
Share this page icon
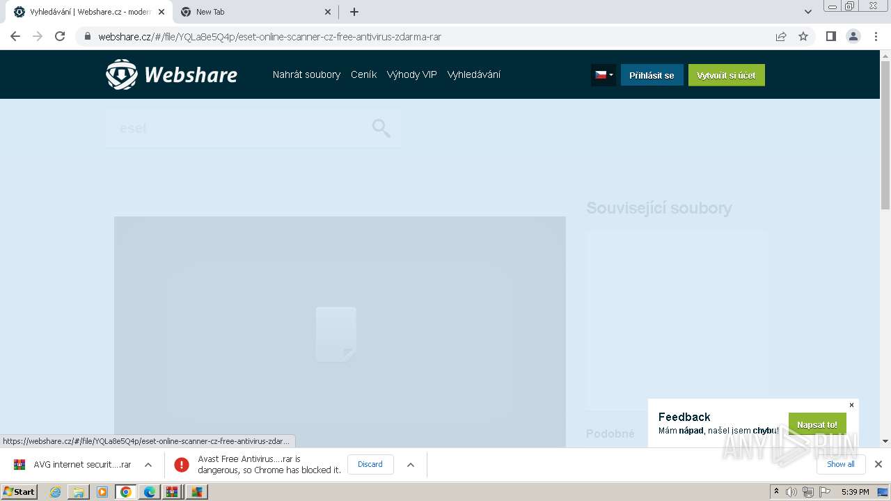coord(781,37)
